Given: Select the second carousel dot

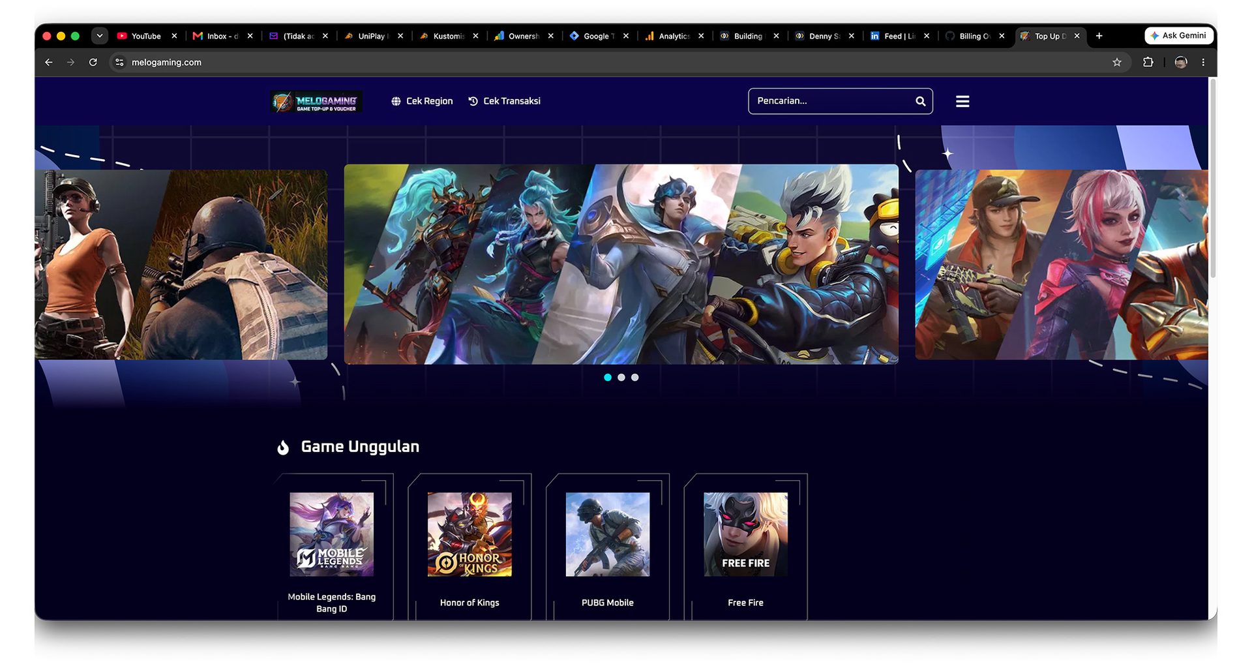Looking at the screenshot, I should pyautogui.click(x=621, y=377).
